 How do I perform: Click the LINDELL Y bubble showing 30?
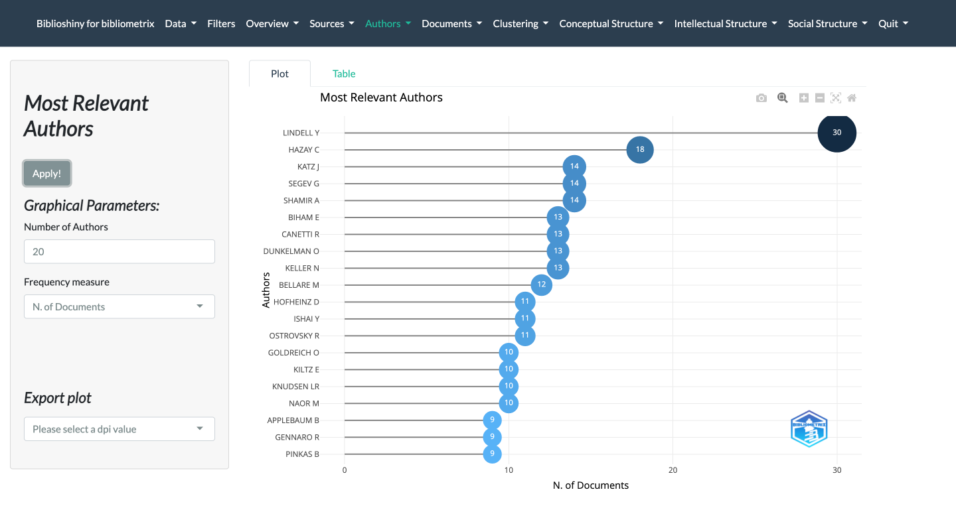836,133
